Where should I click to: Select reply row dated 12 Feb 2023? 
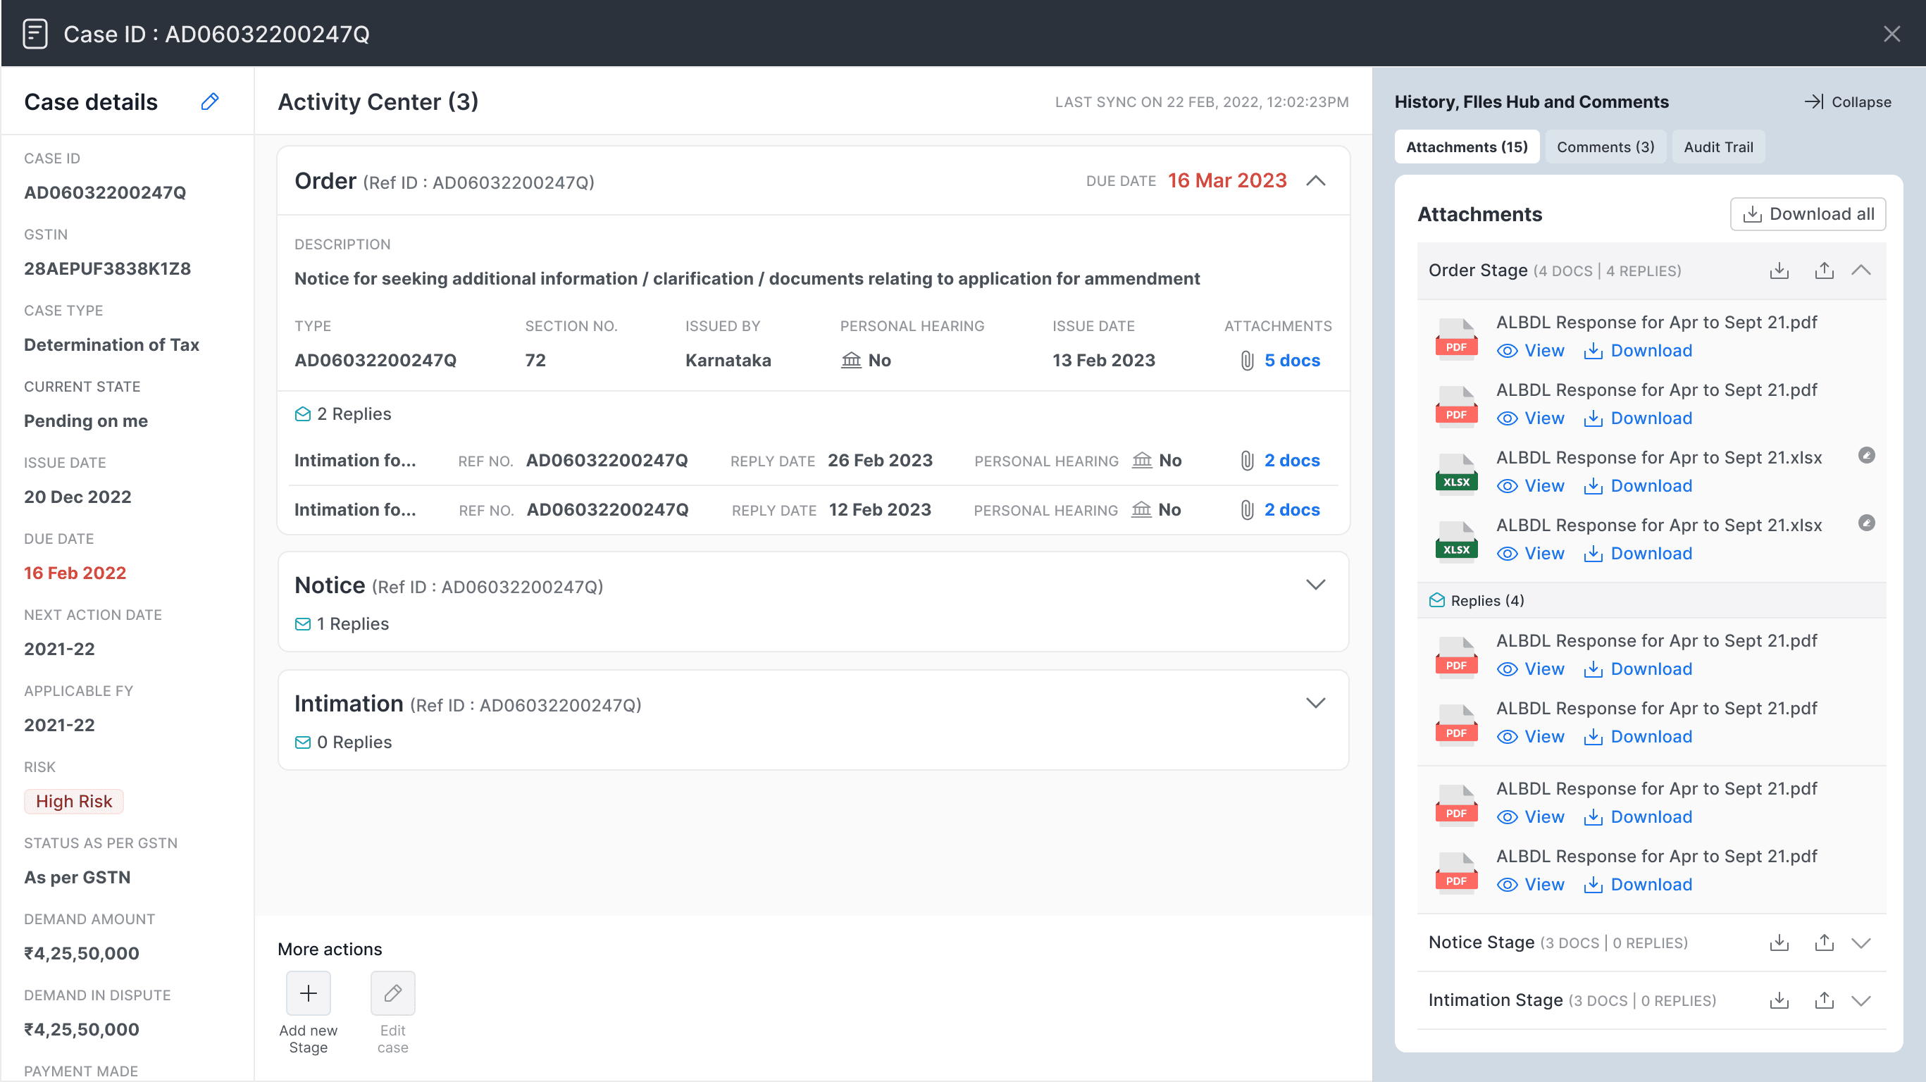(814, 510)
